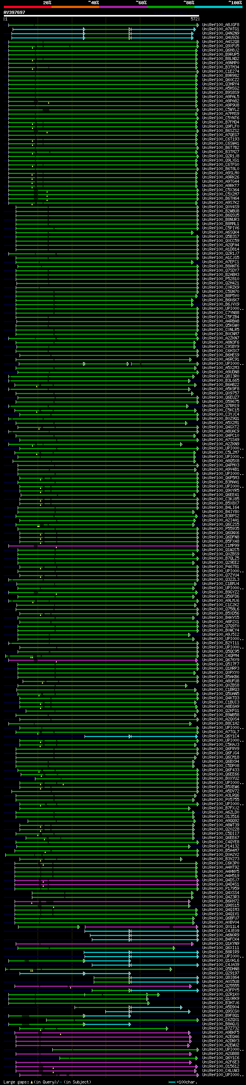Select the UniRef100_O15612 label
Screen dimensions: 246x1085
coord(221,1066)
